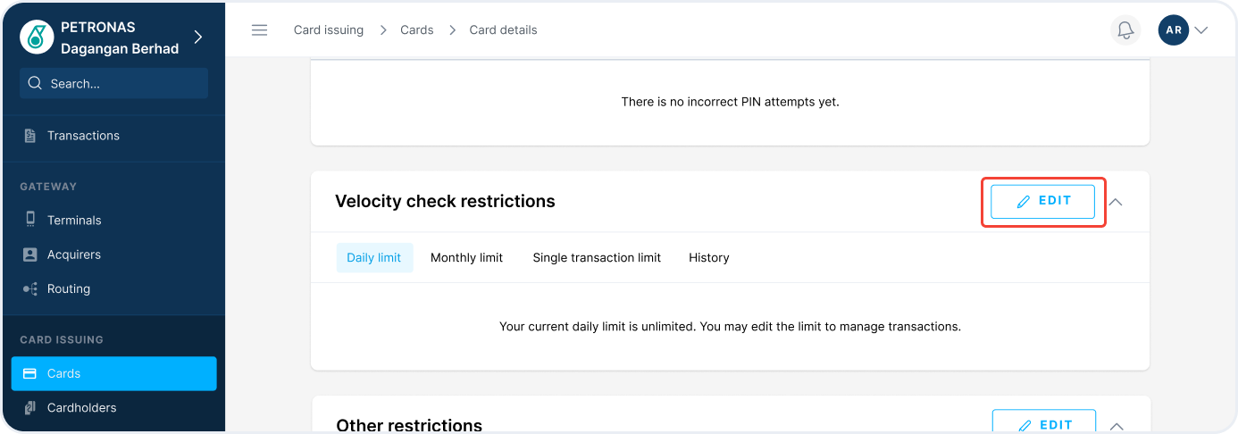Image resolution: width=1238 pixels, height=434 pixels.
Task: Switch to the Monthly limit tab
Action: [x=466, y=258]
